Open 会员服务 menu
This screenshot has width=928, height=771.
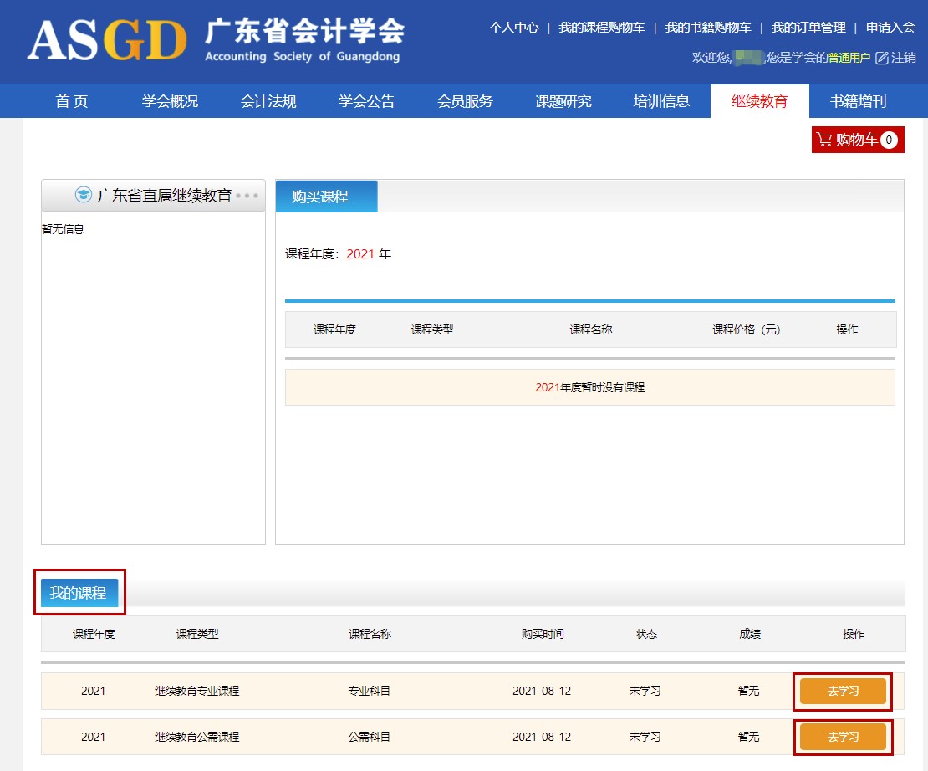click(465, 101)
